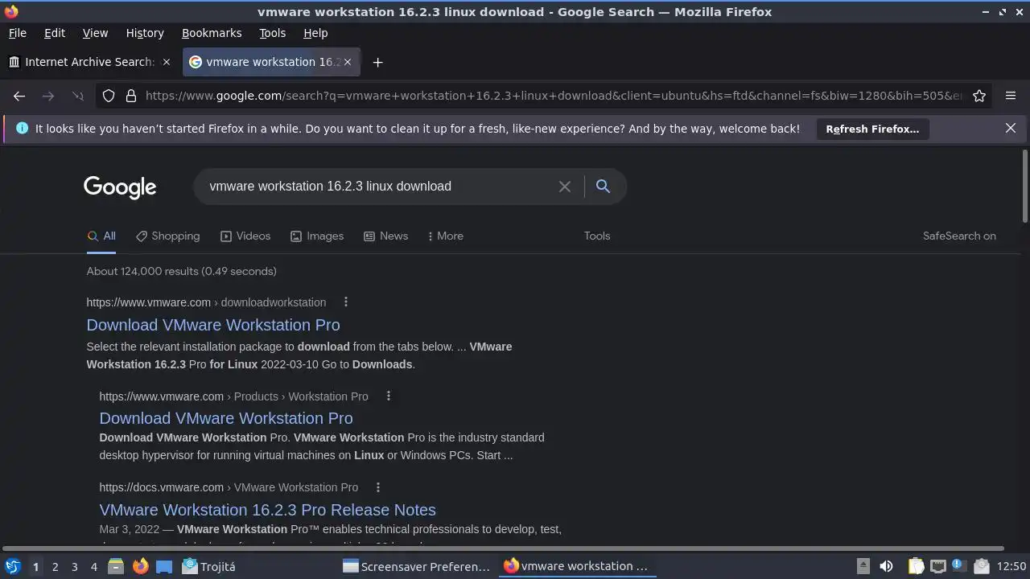Open the LXQt application menu icon

[x=12, y=566]
